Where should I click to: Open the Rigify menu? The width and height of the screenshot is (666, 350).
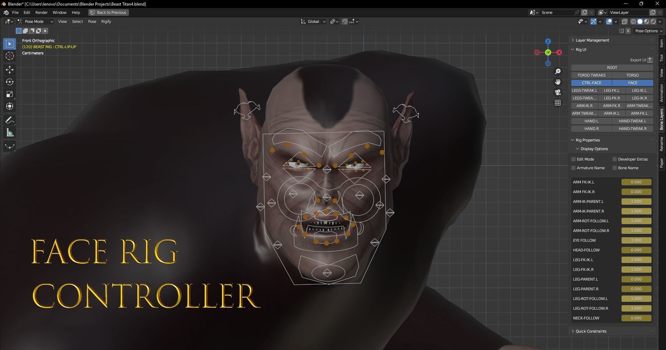tap(106, 22)
